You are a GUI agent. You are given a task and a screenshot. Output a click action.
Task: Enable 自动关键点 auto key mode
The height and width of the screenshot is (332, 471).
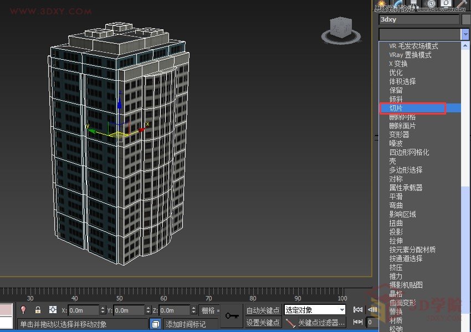pyautogui.click(x=263, y=310)
